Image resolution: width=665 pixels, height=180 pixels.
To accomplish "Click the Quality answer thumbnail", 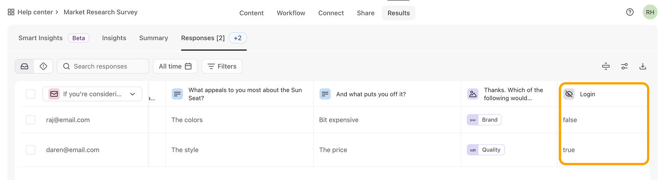I will 473,150.
